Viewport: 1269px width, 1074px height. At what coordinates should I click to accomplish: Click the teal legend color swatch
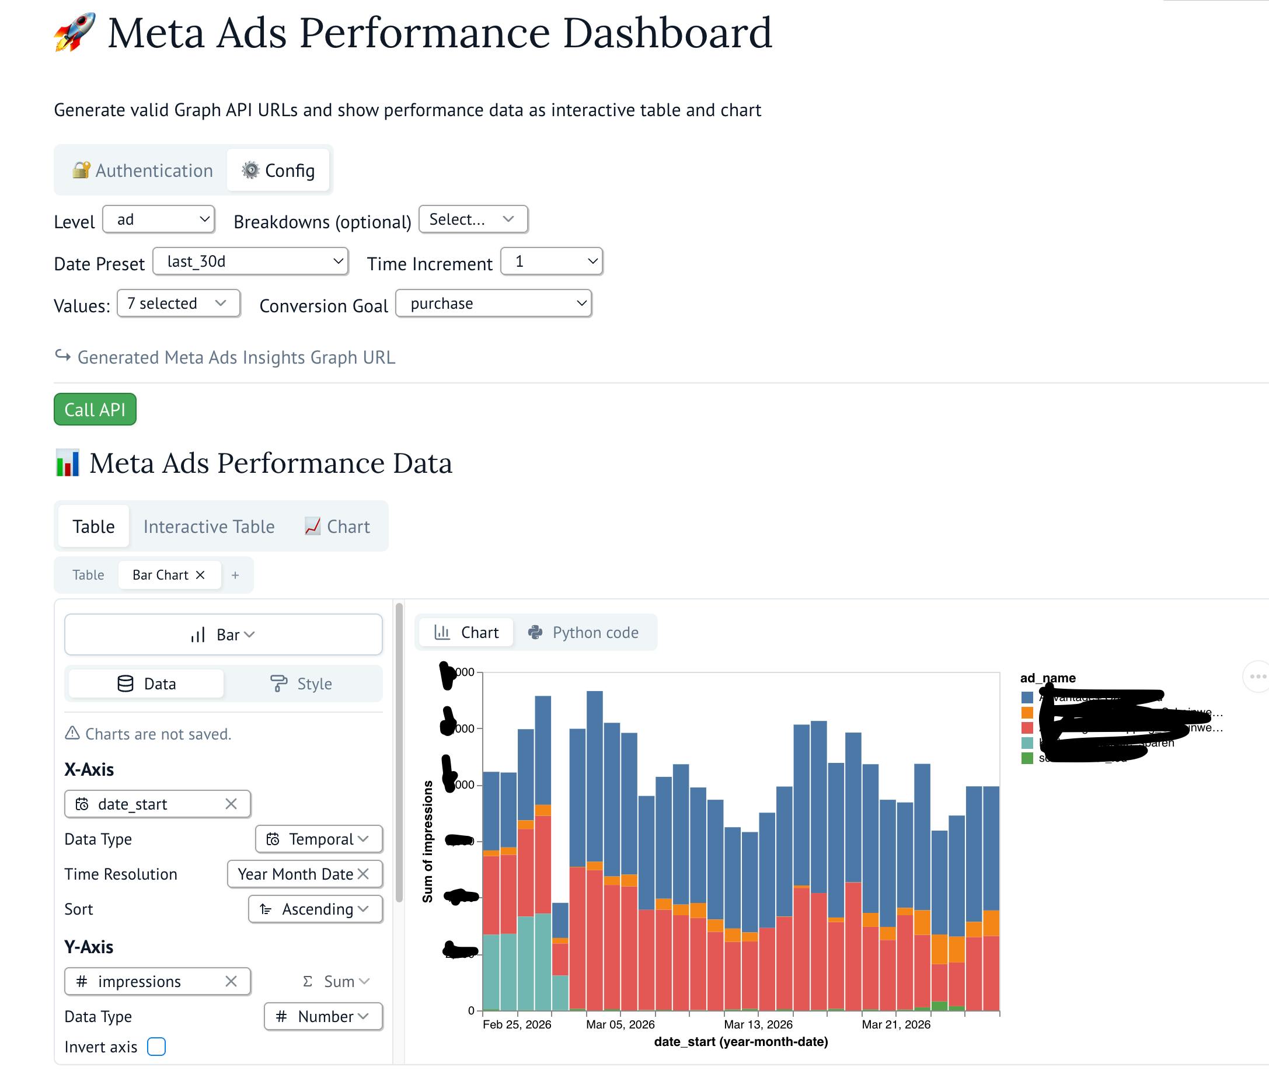pos(1027,743)
